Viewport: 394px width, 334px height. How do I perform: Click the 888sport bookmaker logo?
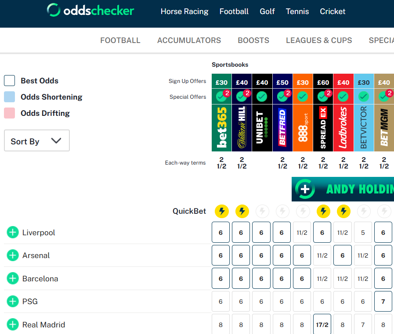click(303, 128)
